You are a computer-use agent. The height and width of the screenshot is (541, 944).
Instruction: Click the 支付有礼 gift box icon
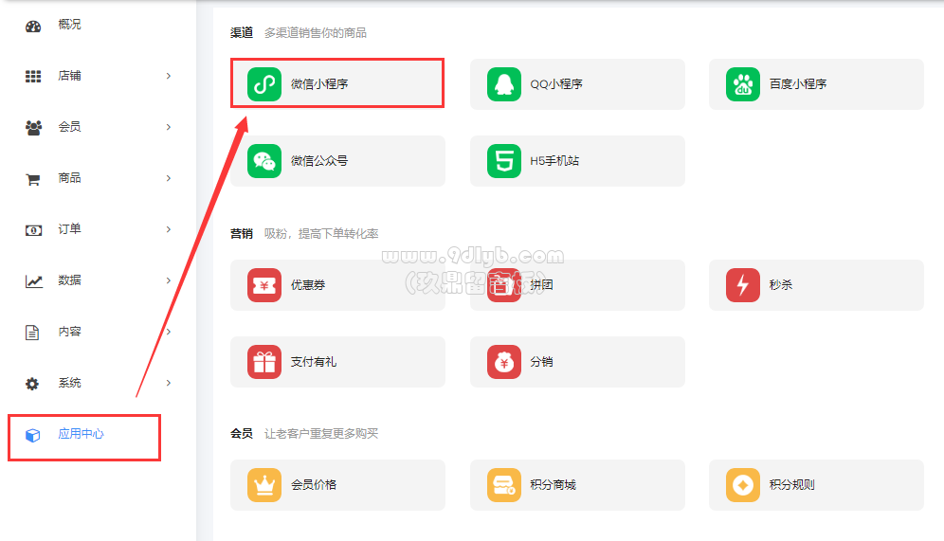(x=264, y=362)
